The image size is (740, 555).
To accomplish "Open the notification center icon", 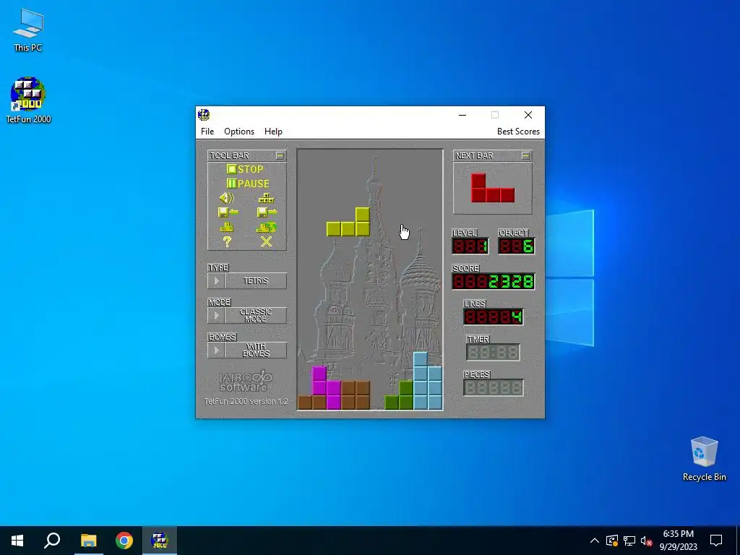I will [716, 541].
